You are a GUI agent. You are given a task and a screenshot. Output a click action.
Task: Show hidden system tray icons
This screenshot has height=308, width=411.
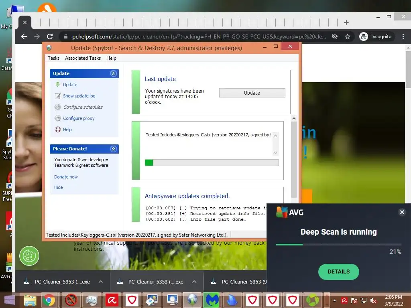[334, 300]
